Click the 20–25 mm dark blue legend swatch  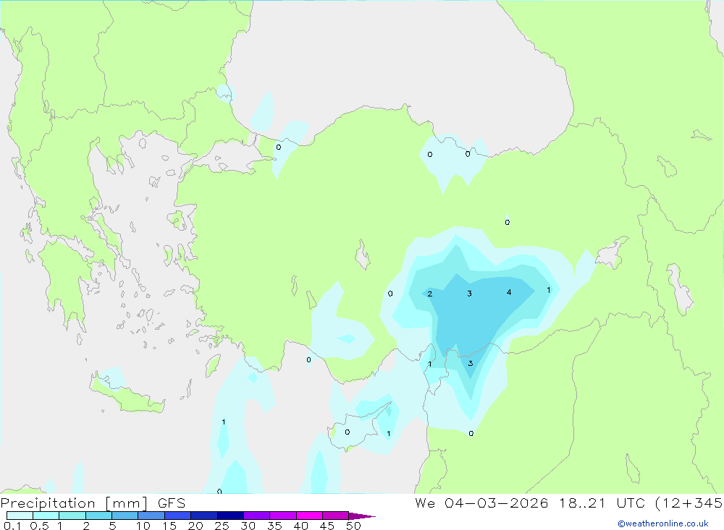coord(204,516)
